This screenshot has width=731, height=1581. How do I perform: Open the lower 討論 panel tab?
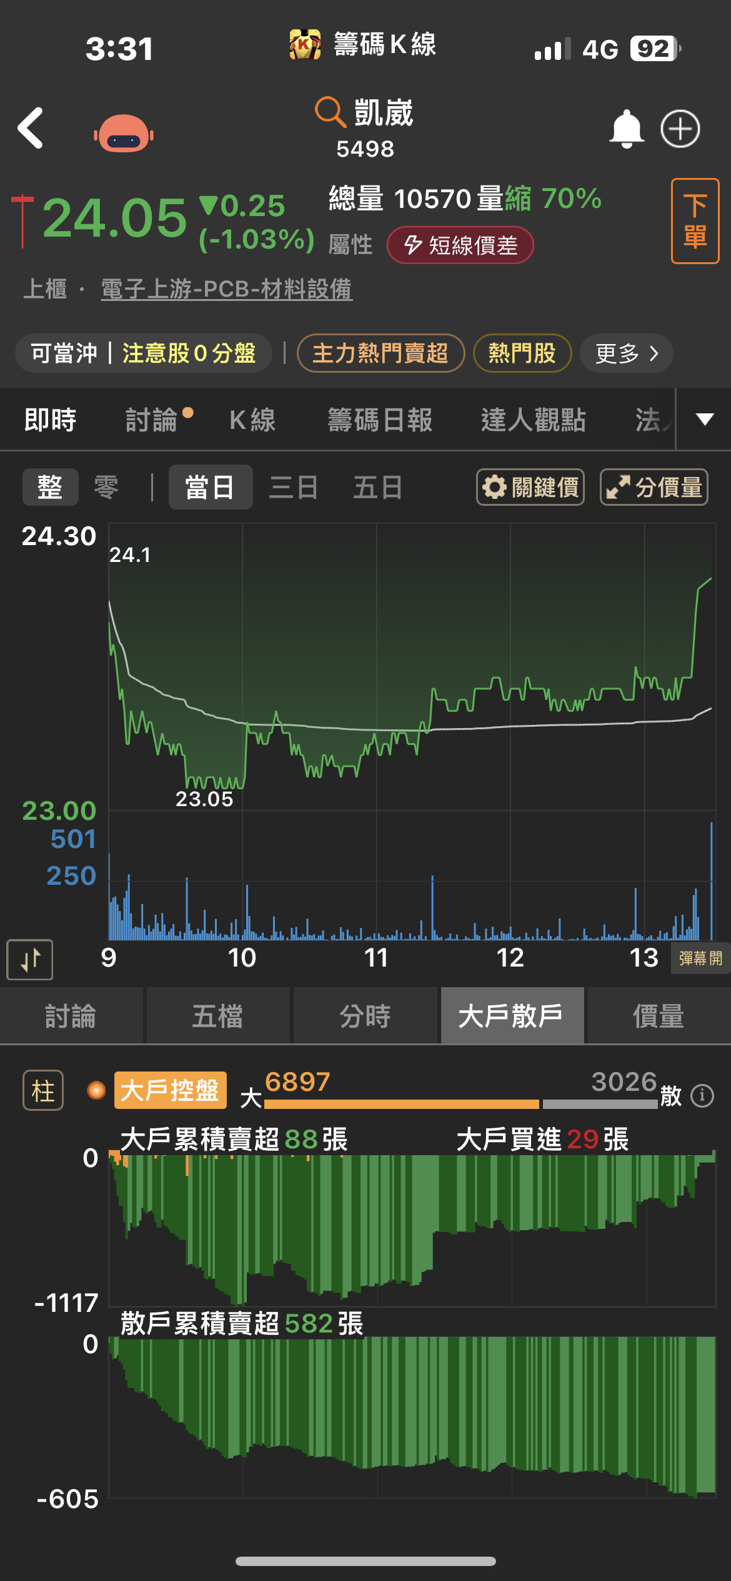point(71,1015)
